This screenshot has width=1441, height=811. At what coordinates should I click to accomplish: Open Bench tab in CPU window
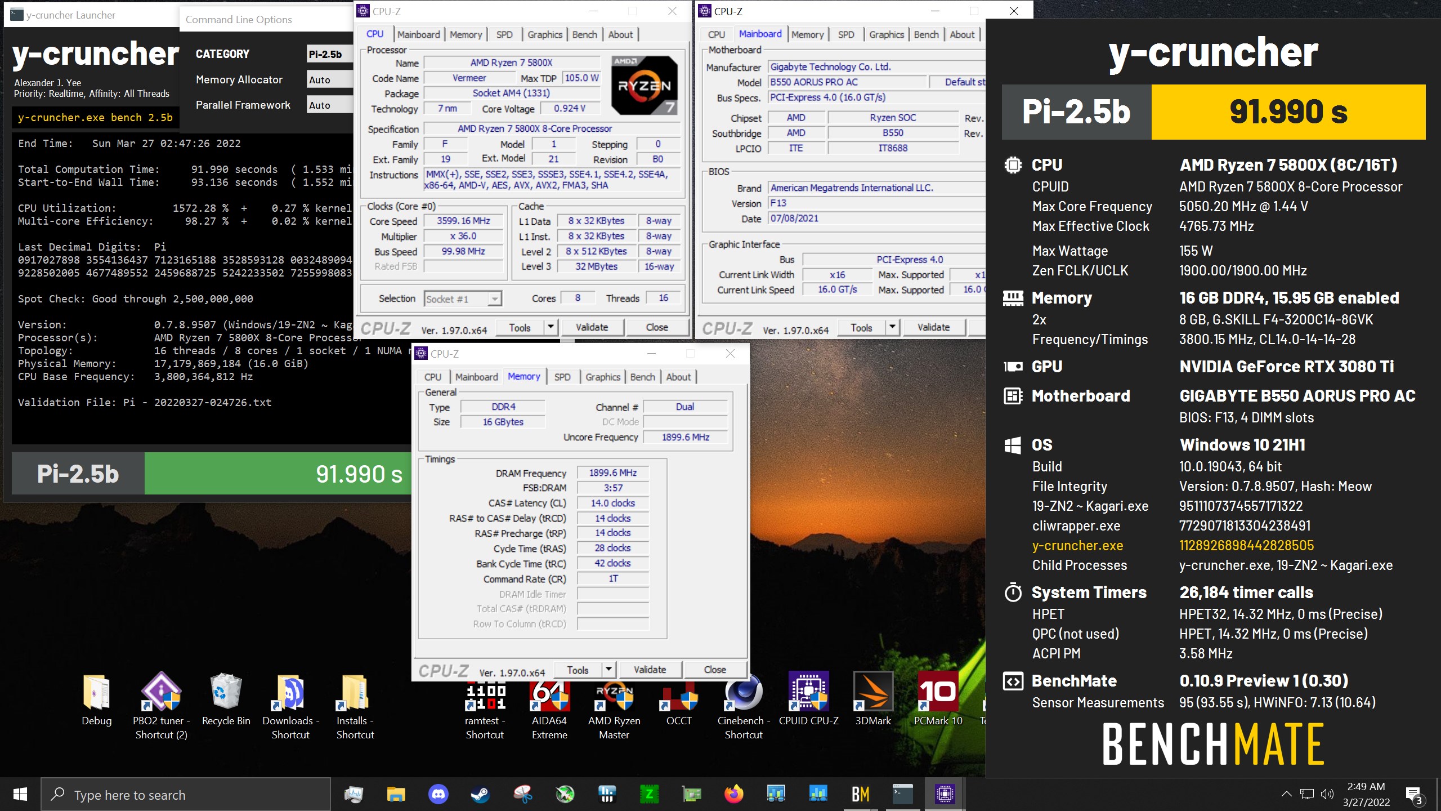pos(584,34)
